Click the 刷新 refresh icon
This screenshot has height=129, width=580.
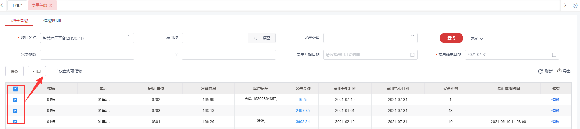pos(540,71)
